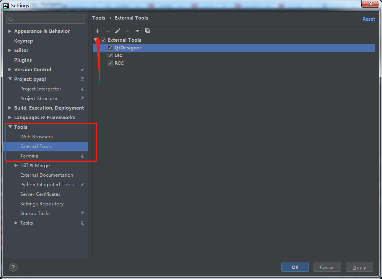This screenshot has height=279, width=382.
Task: Toggle the RCC tool checkbox
Action: pyautogui.click(x=110, y=63)
